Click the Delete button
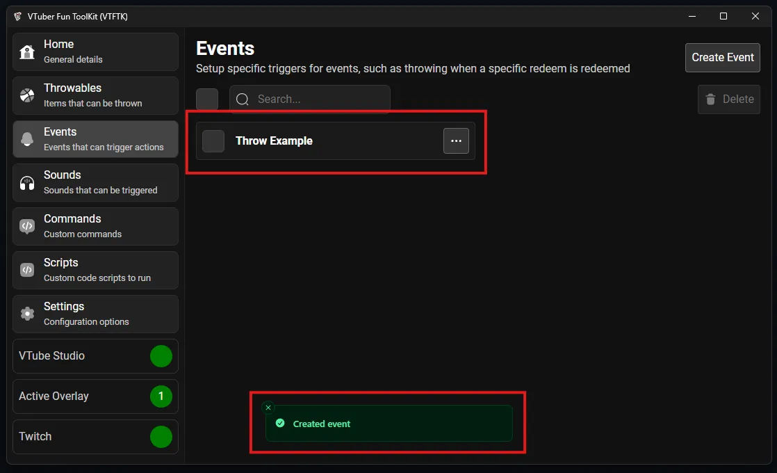Screen dimensions: 777x473 tap(728, 99)
